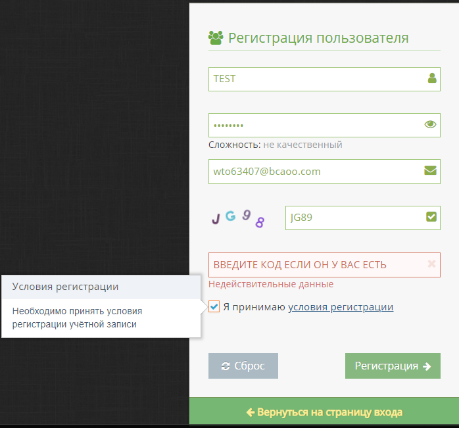Focus the username field containing TEST
This screenshot has height=428, width=459.
pos(316,79)
